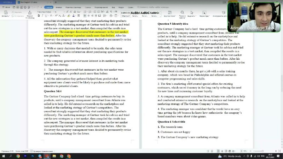Open the borders dropdown icon

(x=116, y=16)
